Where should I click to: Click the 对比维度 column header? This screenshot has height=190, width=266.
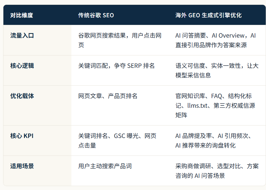click(22, 15)
